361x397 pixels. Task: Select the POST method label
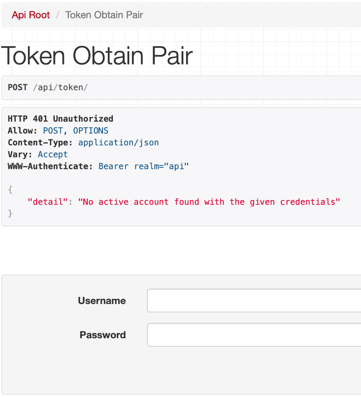(x=17, y=87)
